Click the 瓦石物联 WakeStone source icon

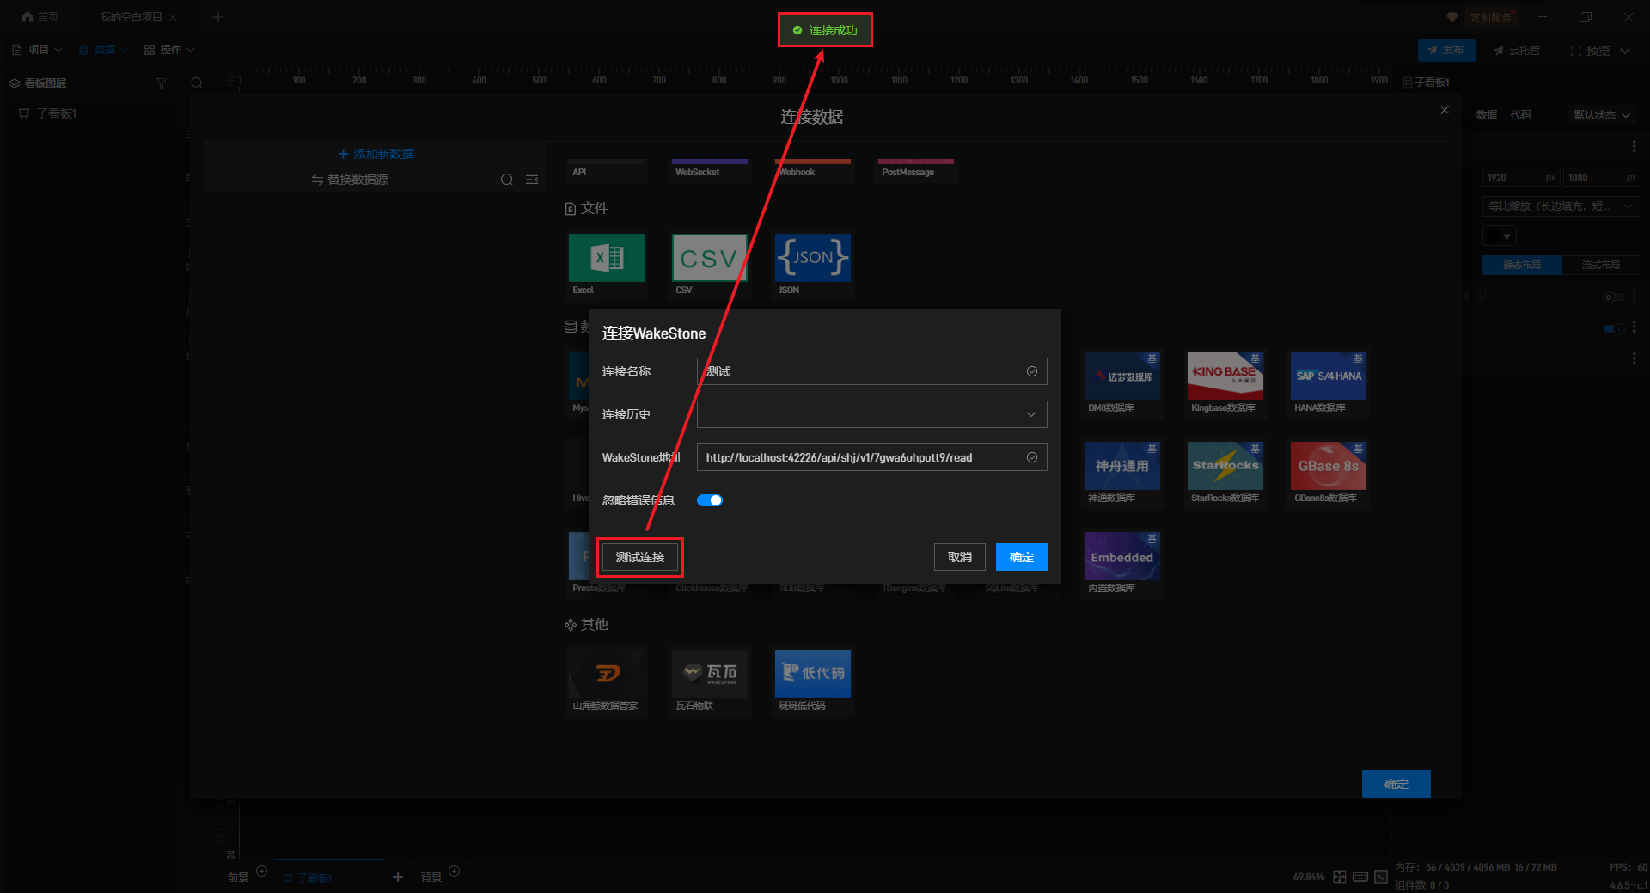[x=709, y=673]
